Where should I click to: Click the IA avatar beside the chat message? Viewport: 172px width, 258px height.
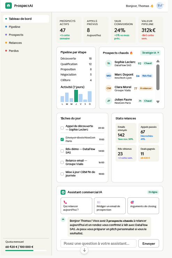(x=63, y=219)
